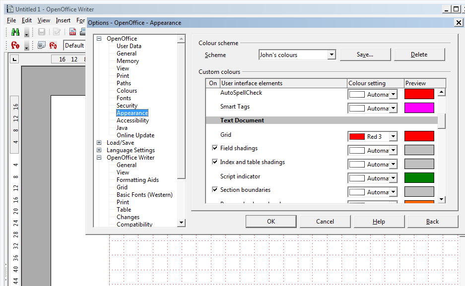Toggle the Section boundaries checkbox
Image resolution: width=465 pixels, height=286 pixels.
coord(215,190)
